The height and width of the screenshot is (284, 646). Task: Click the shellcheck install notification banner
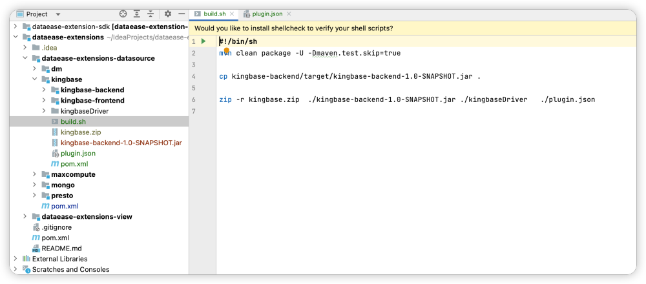[412, 28]
